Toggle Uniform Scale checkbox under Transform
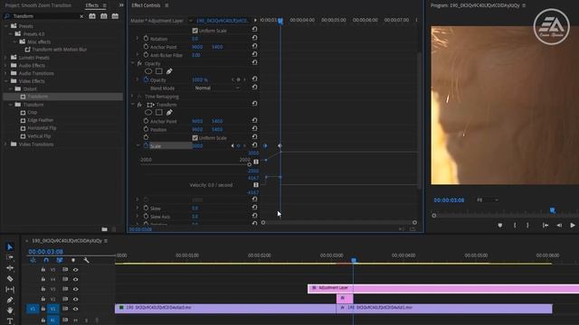This screenshot has width=579, height=325. 195,138
